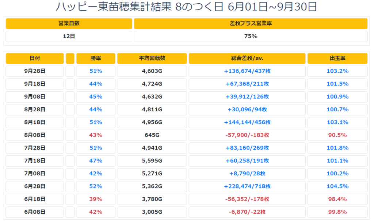This screenshot has height=222, width=374.
Task: Click the 90.5% payout rate cell
Action: coord(337,135)
